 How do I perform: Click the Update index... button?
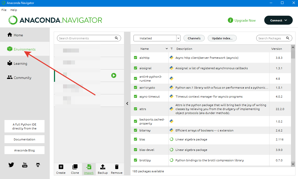222,38
